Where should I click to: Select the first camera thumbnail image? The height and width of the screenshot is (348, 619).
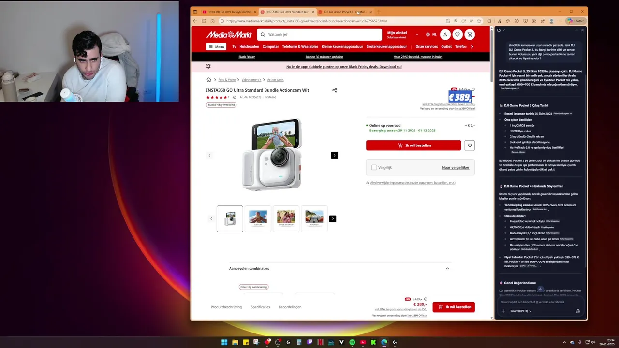[x=230, y=219]
